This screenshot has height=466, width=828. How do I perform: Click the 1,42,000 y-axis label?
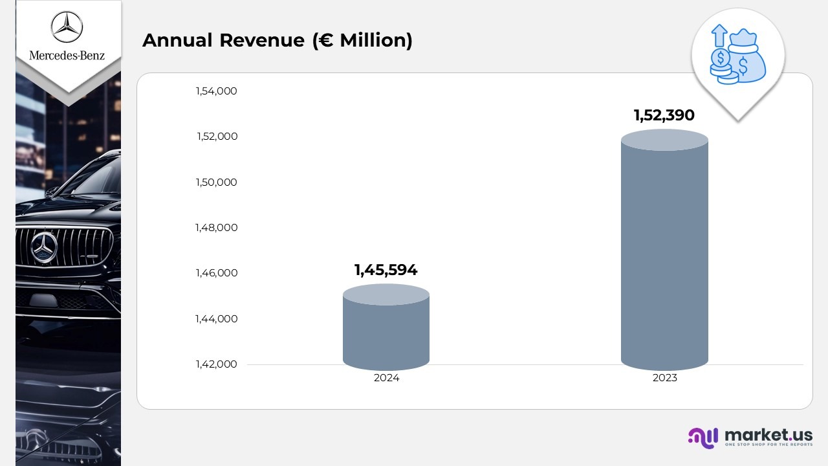[217, 364]
